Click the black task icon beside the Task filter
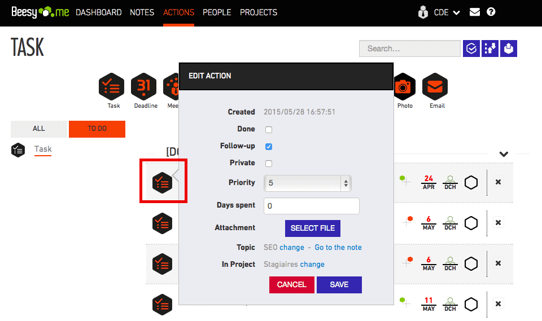This screenshot has height=321, width=542. click(18, 150)
